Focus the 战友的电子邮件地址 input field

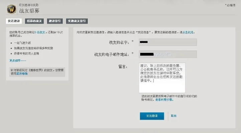point(168,54)
